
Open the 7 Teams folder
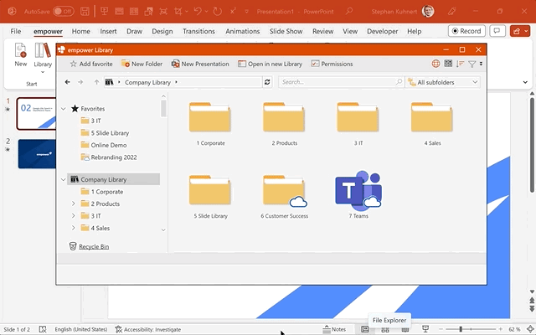358,196
